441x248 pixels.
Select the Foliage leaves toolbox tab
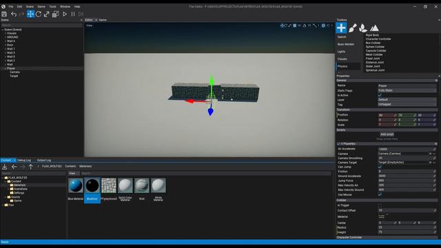coord(363,28)
